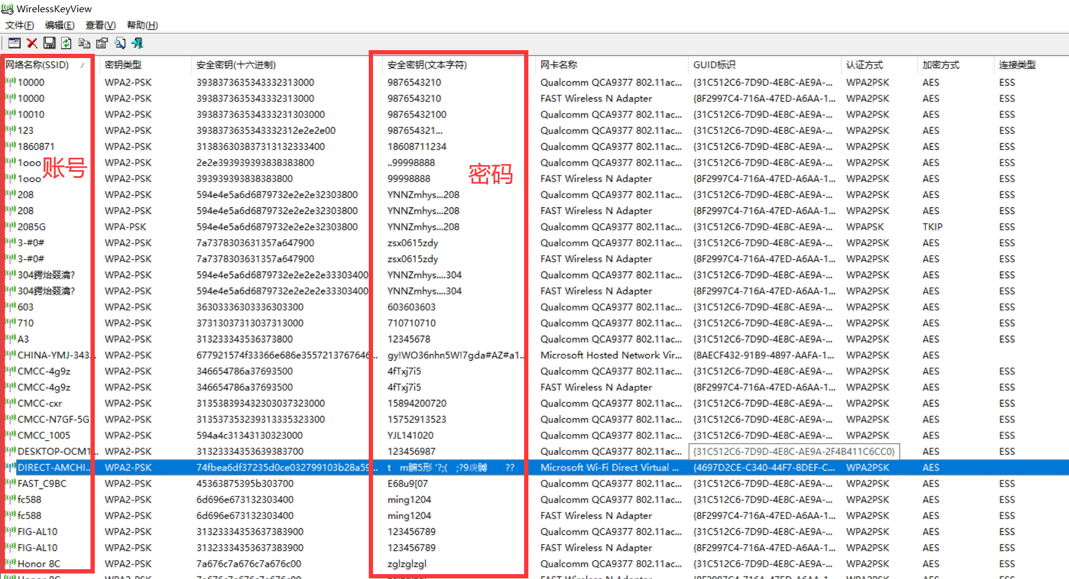Image resolution: width=1069 pixels, height=579 pixels.
Task: Click the red X delete icon
Action: 32,43
